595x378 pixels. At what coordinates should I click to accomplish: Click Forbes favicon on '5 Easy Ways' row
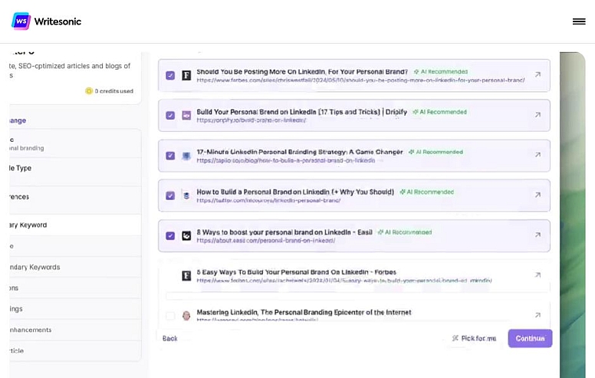186,275
